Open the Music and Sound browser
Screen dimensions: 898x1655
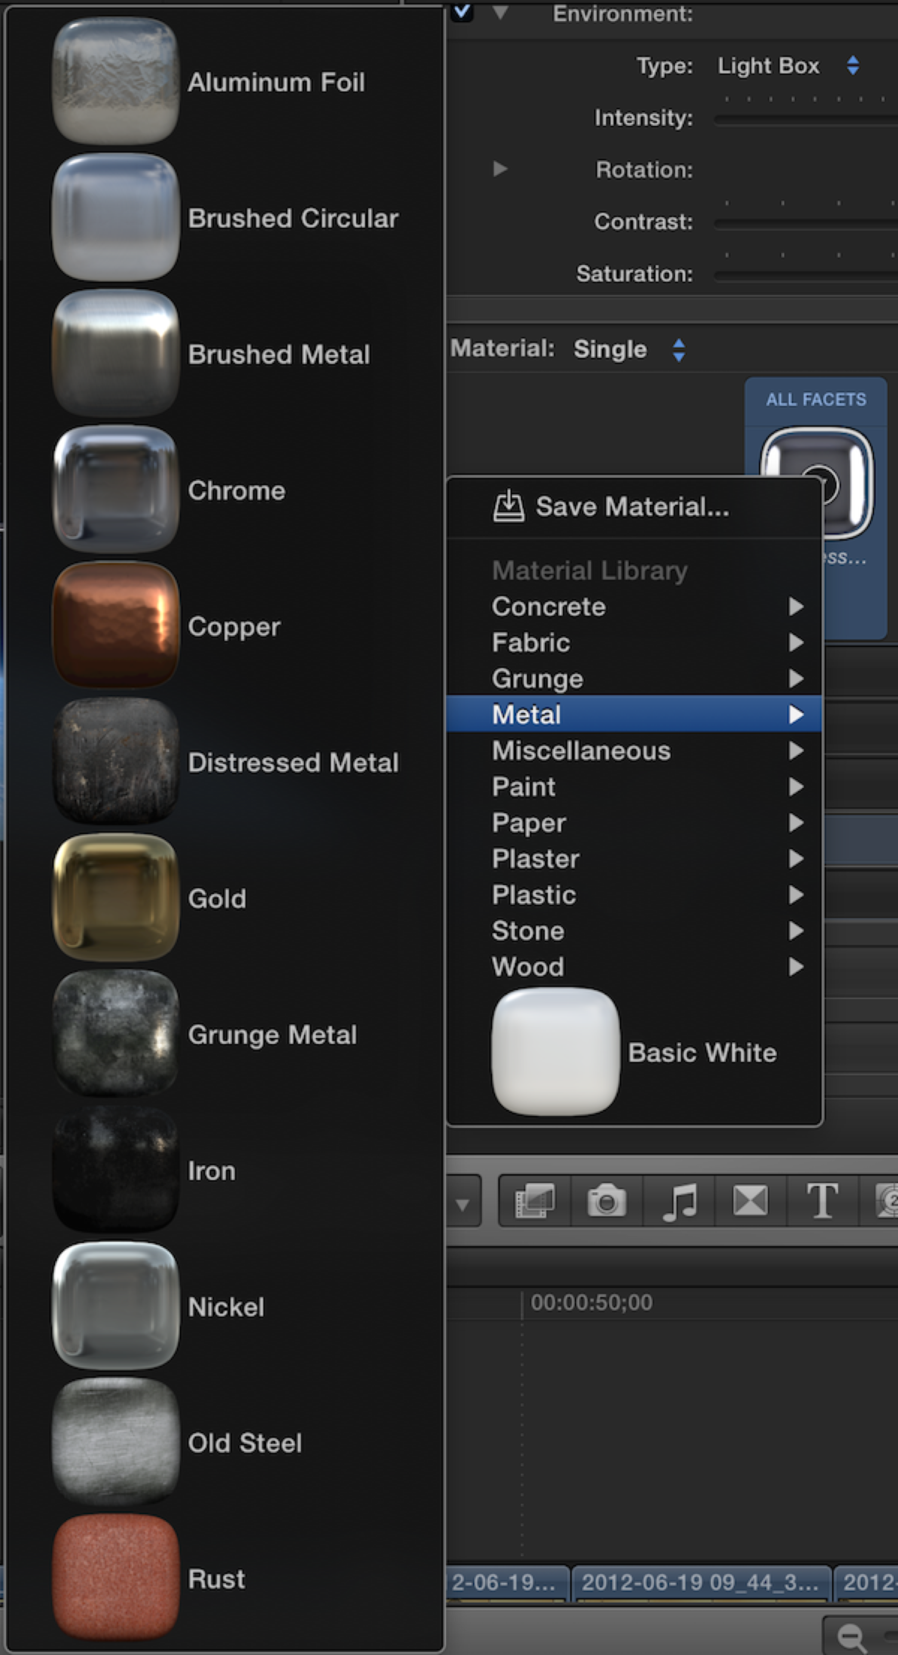tap(679, 1201)
